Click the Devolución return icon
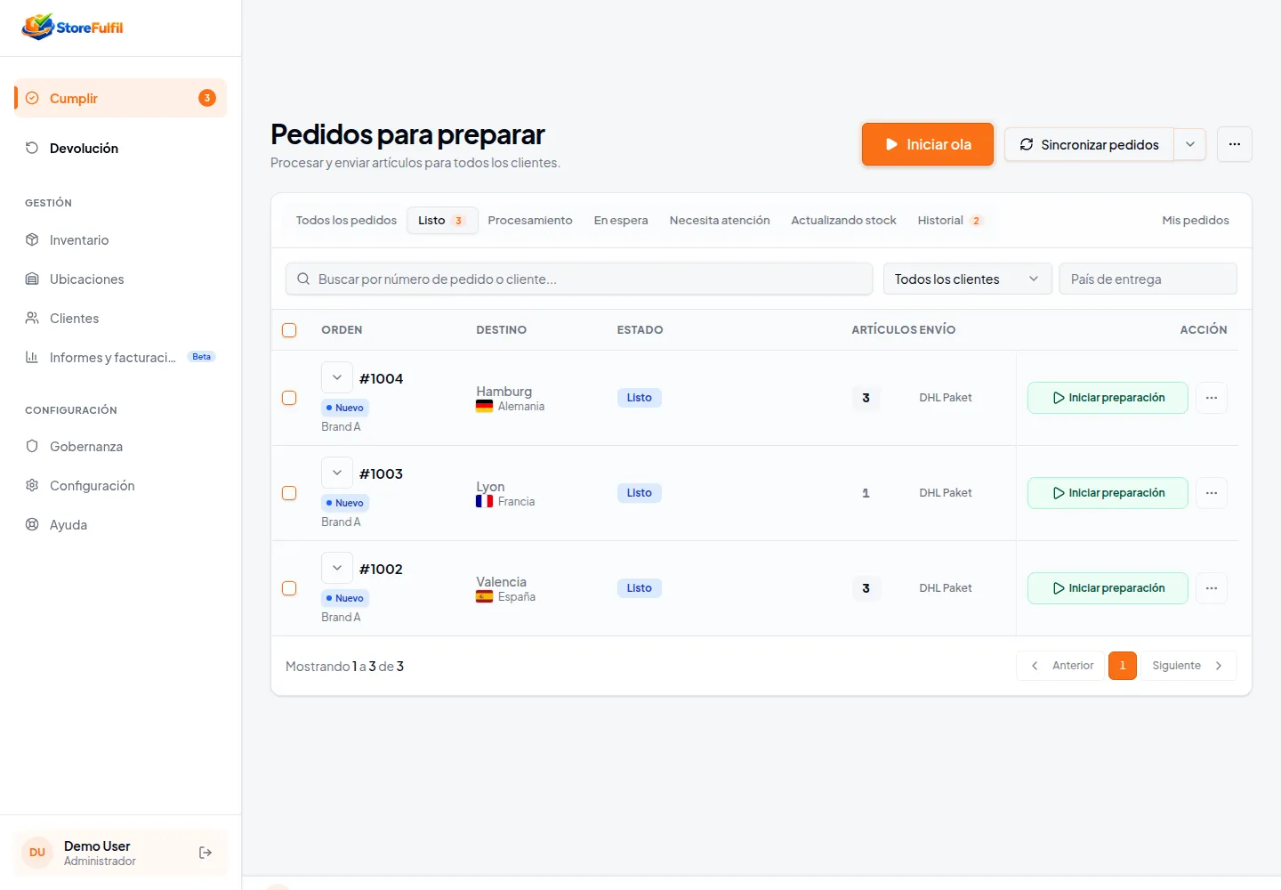Screen dimensions: 1281x890 click(x=32, y=148)
